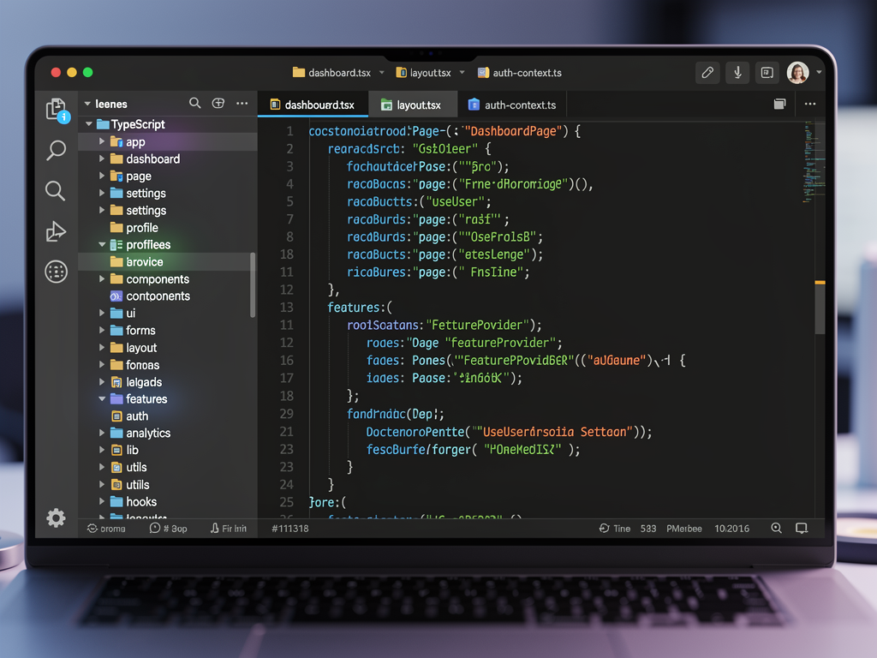The height and width of the screenshot is (658, 877).
Task: Open the run and share arrow icon
Action: point(56,231)
